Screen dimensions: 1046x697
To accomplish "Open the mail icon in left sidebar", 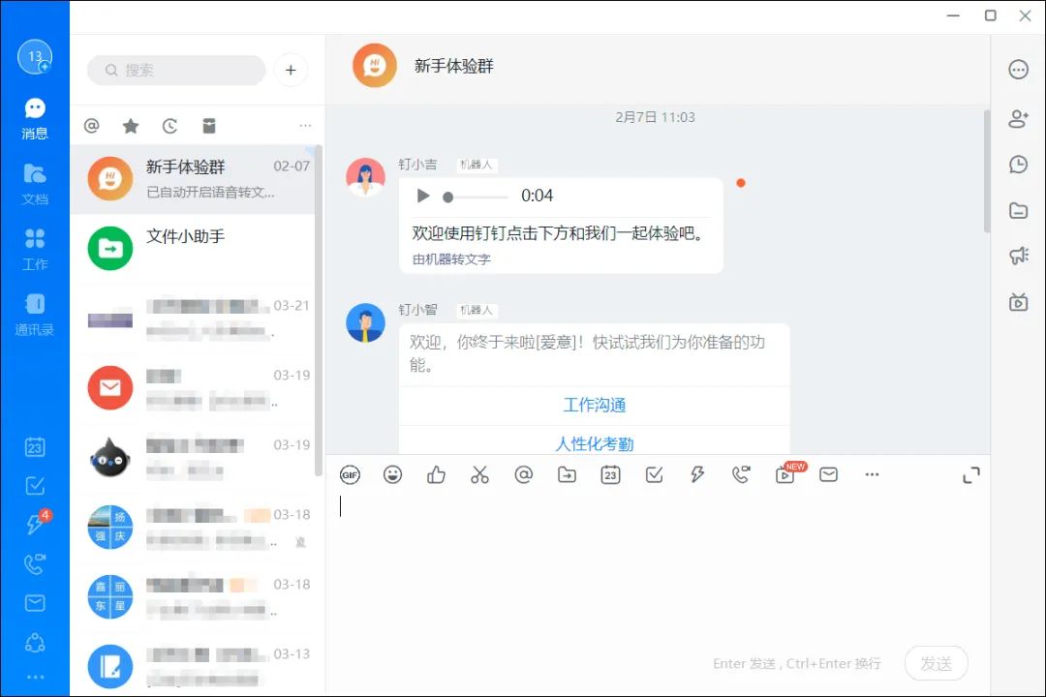I will 35,603.
